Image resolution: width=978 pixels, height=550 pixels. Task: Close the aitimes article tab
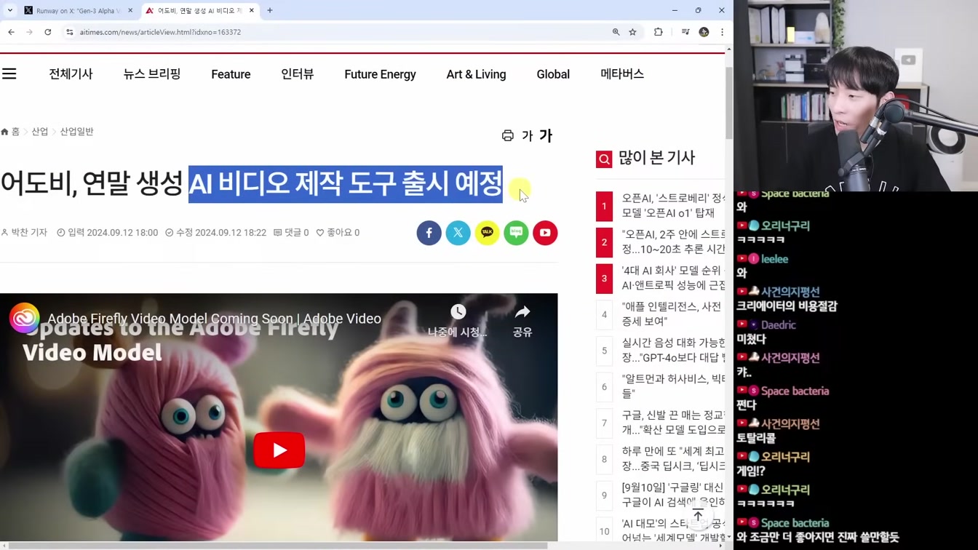[252, 10]
